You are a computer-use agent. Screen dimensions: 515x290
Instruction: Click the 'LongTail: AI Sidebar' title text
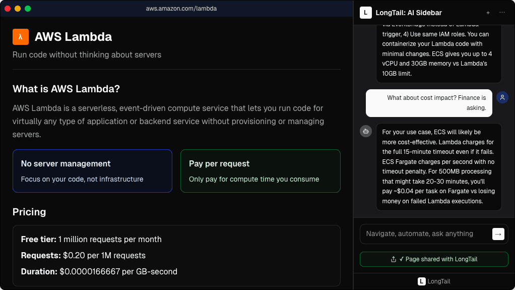point(409,13)
